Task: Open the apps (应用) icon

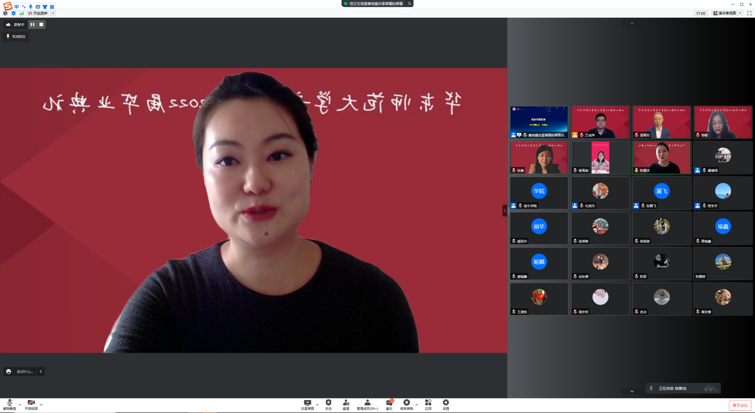Action: tap(428, 404)
